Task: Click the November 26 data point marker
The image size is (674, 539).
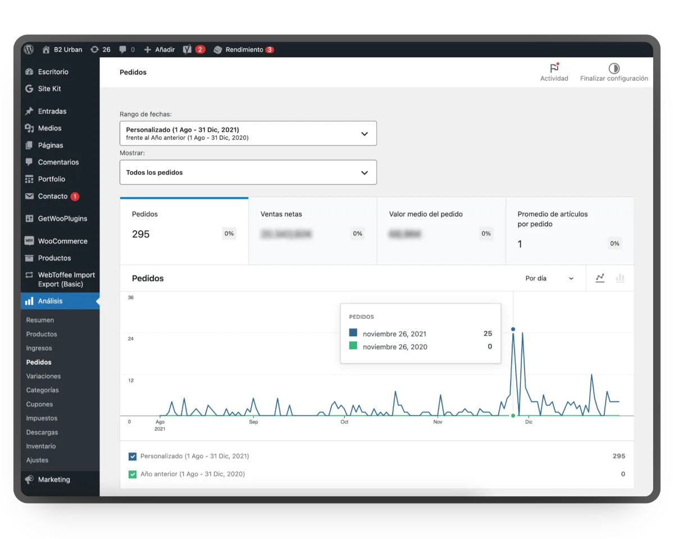Action: tap(513, 329)
